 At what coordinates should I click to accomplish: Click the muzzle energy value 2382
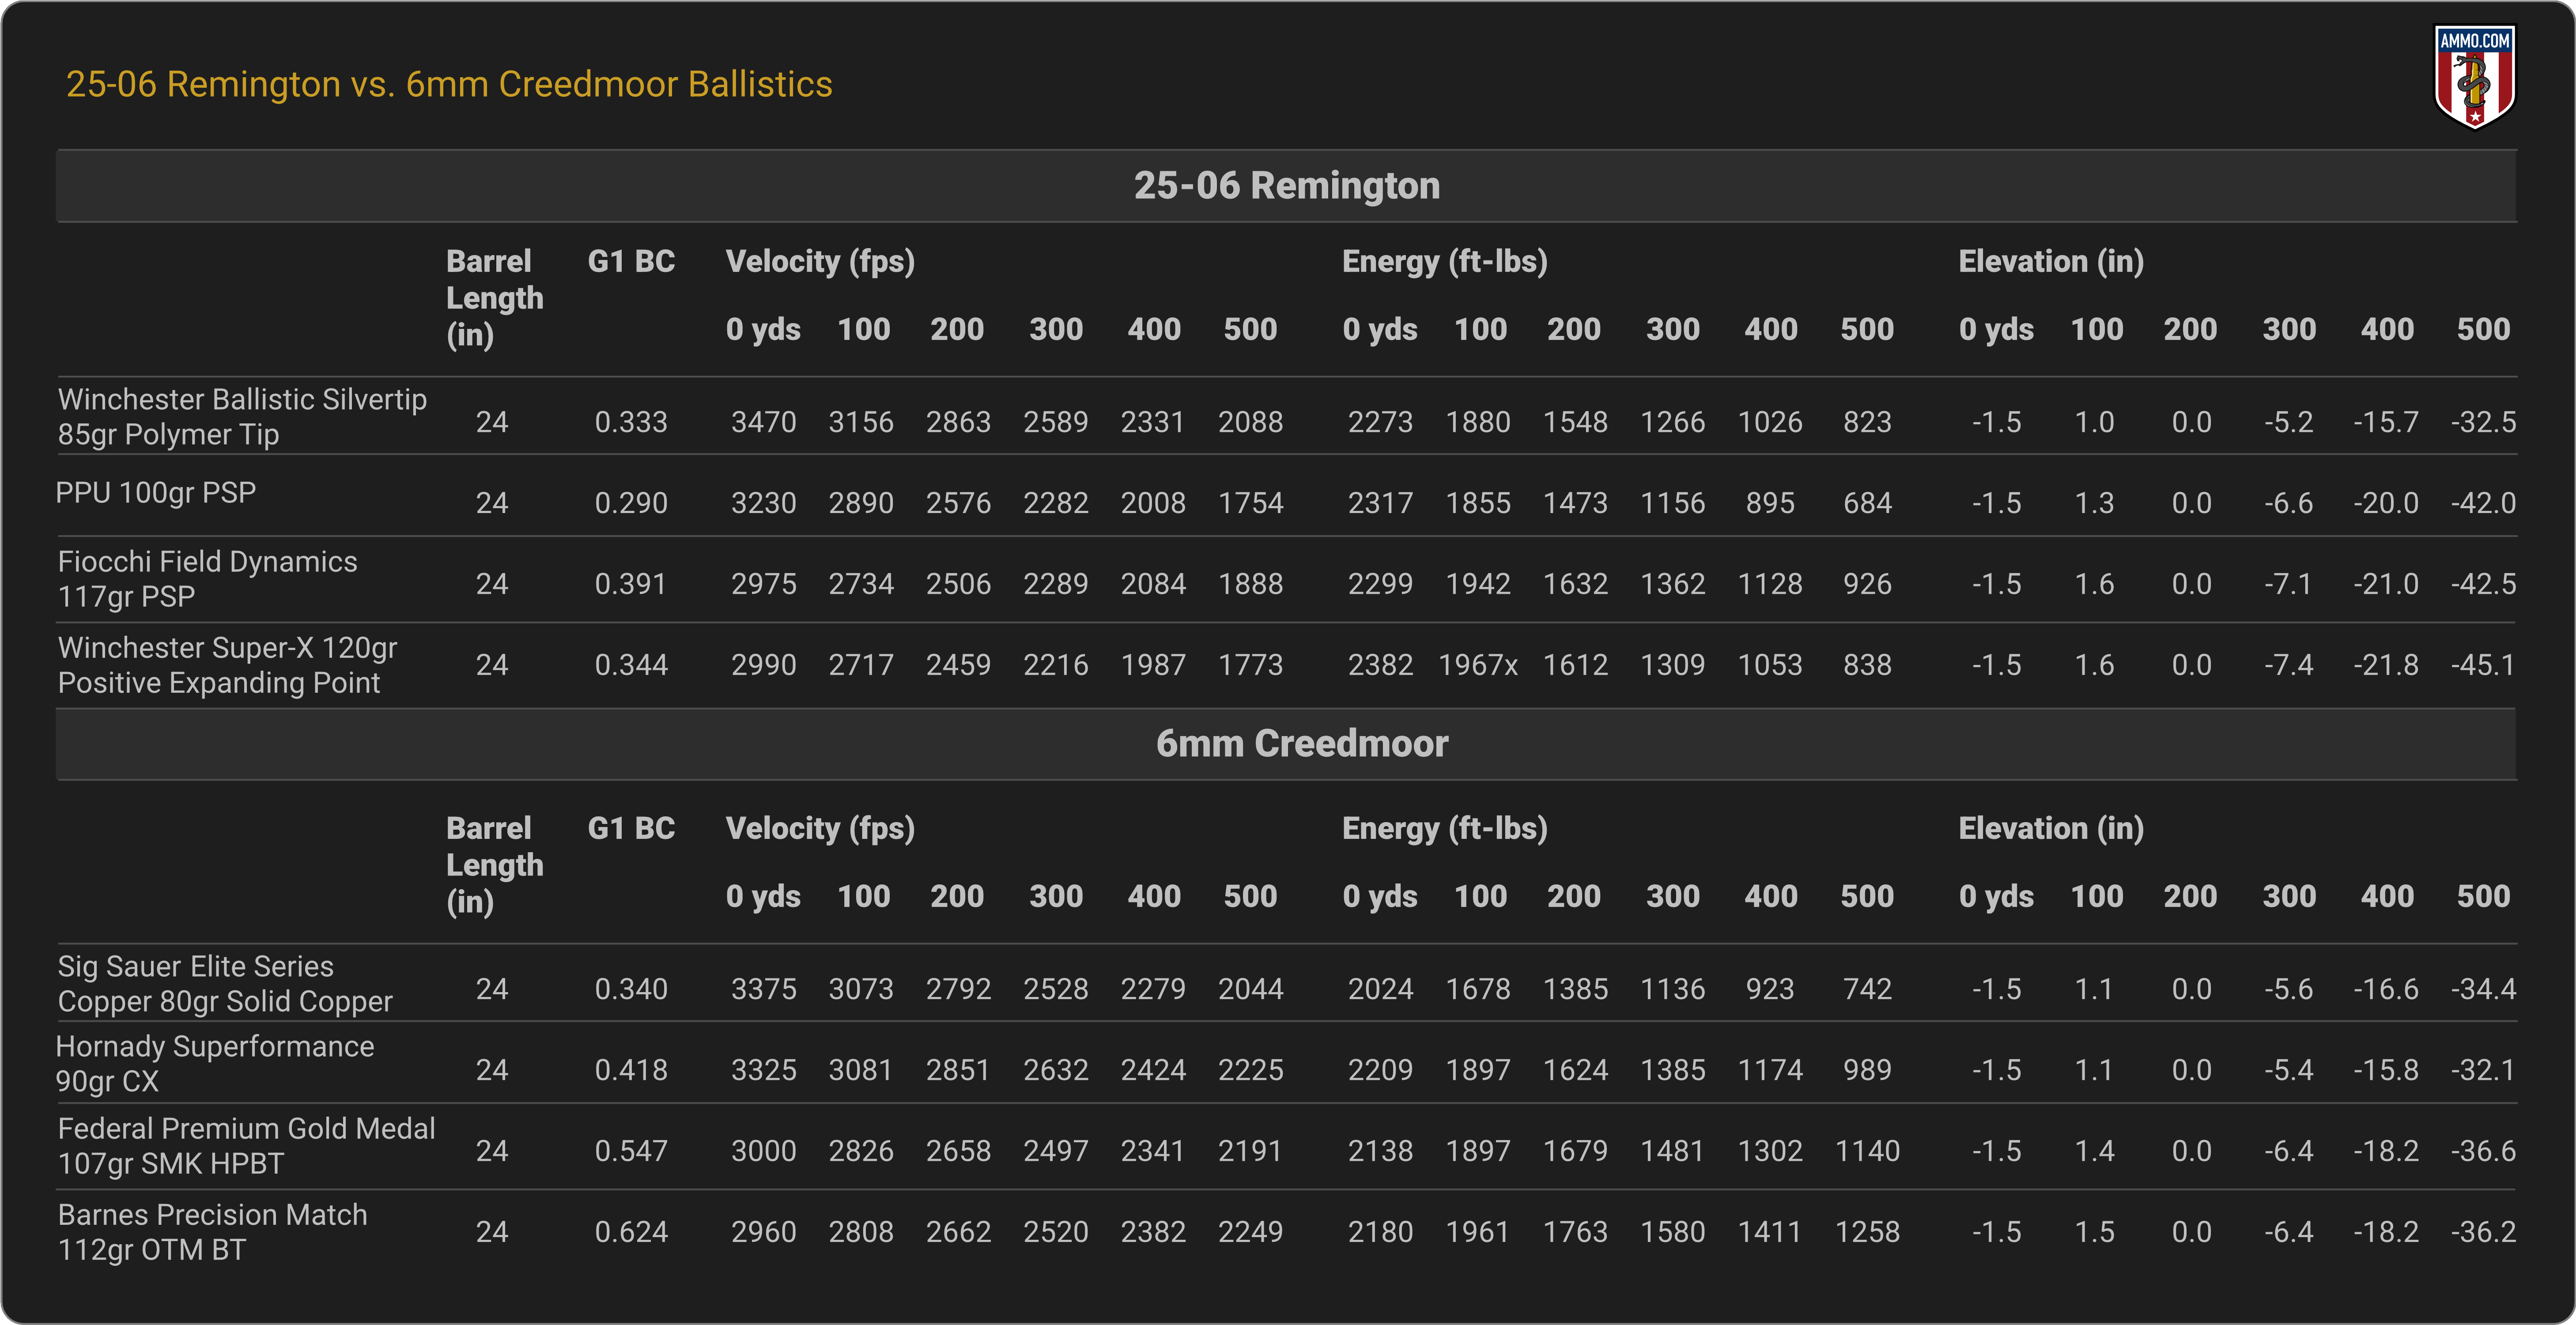[1381, 665]
